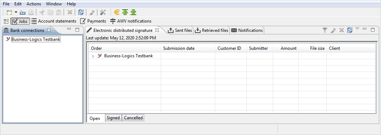Click the blue refresh icon in main toolbar
The image size is (381, 135).
(81, 12)
